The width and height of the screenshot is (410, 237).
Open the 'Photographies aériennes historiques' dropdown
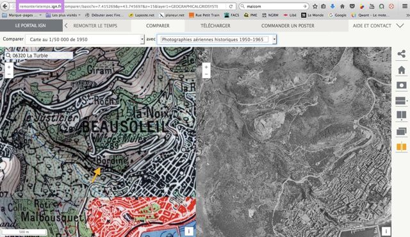pos(217,40)
